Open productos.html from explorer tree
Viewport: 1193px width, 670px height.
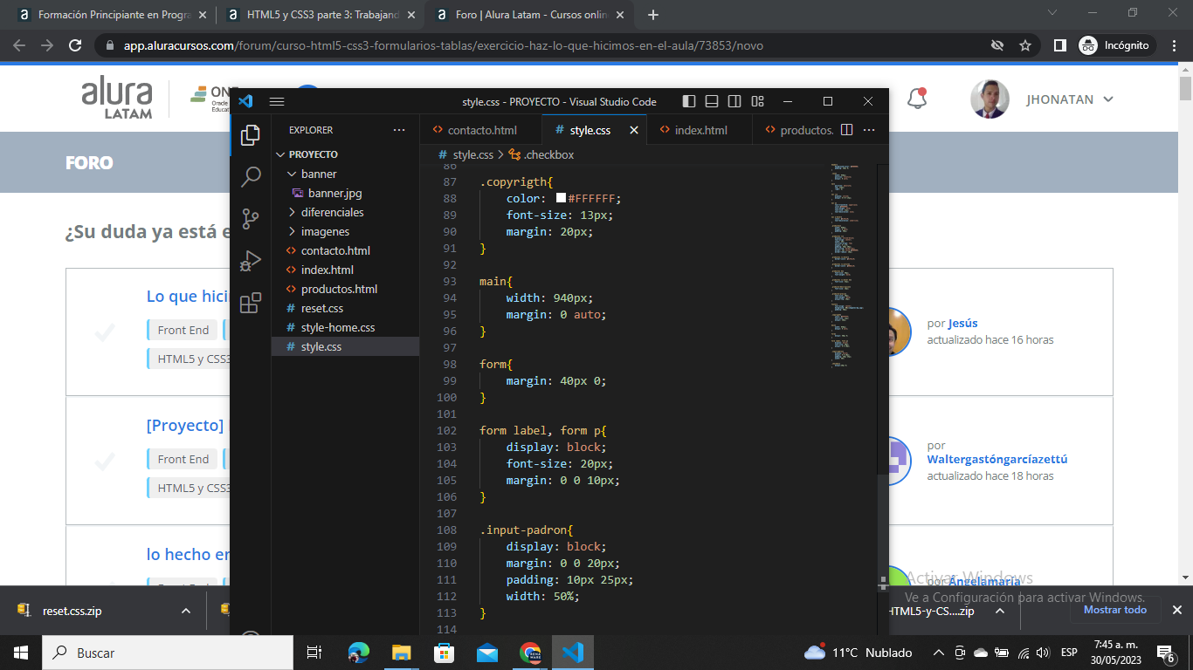[x=345, y=289]
